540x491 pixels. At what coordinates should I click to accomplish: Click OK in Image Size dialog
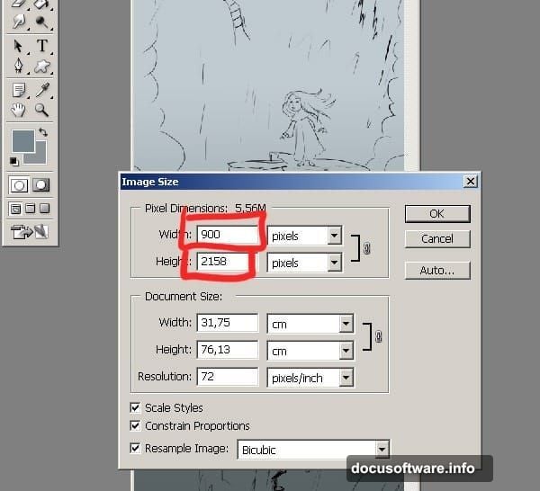point(436,214)
